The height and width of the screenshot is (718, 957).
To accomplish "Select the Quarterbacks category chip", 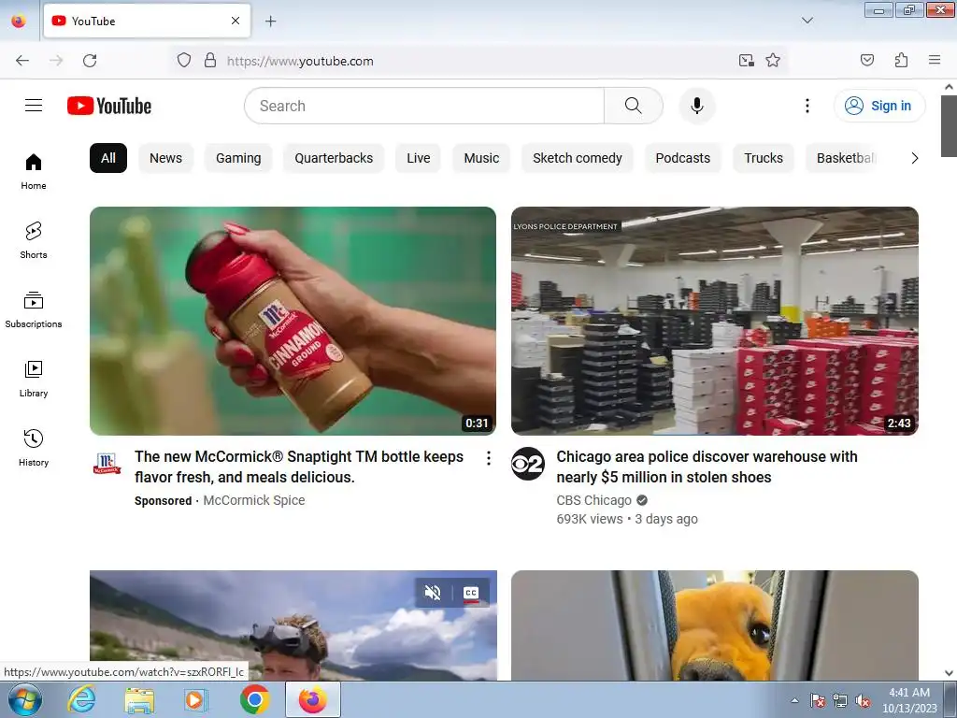I will (334, 158).
